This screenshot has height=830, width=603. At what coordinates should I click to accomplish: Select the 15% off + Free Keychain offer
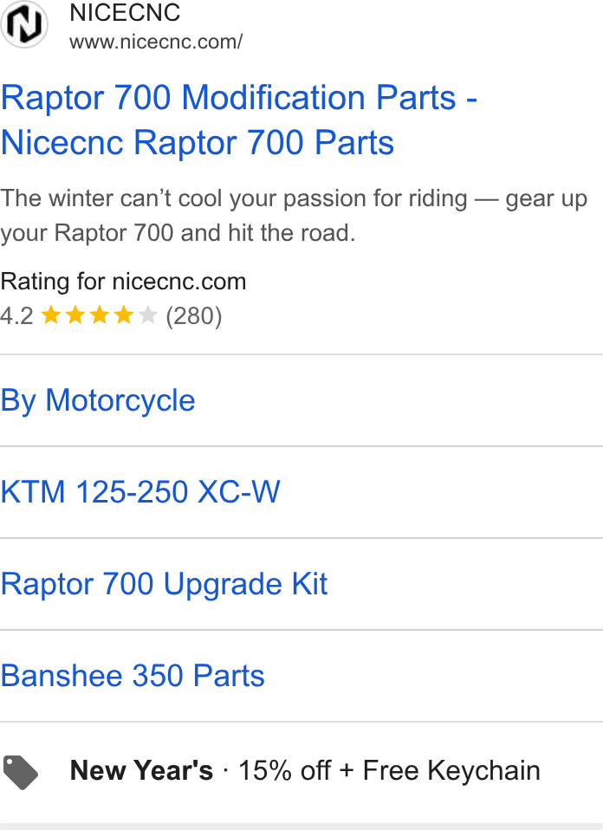[389, 770]
